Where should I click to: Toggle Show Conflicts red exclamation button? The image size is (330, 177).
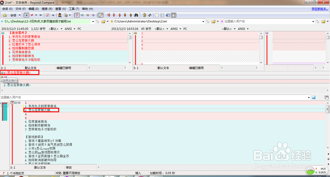pos(77,15)
